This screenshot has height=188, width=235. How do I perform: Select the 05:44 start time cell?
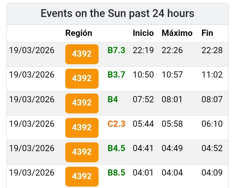tap(143, 123)
